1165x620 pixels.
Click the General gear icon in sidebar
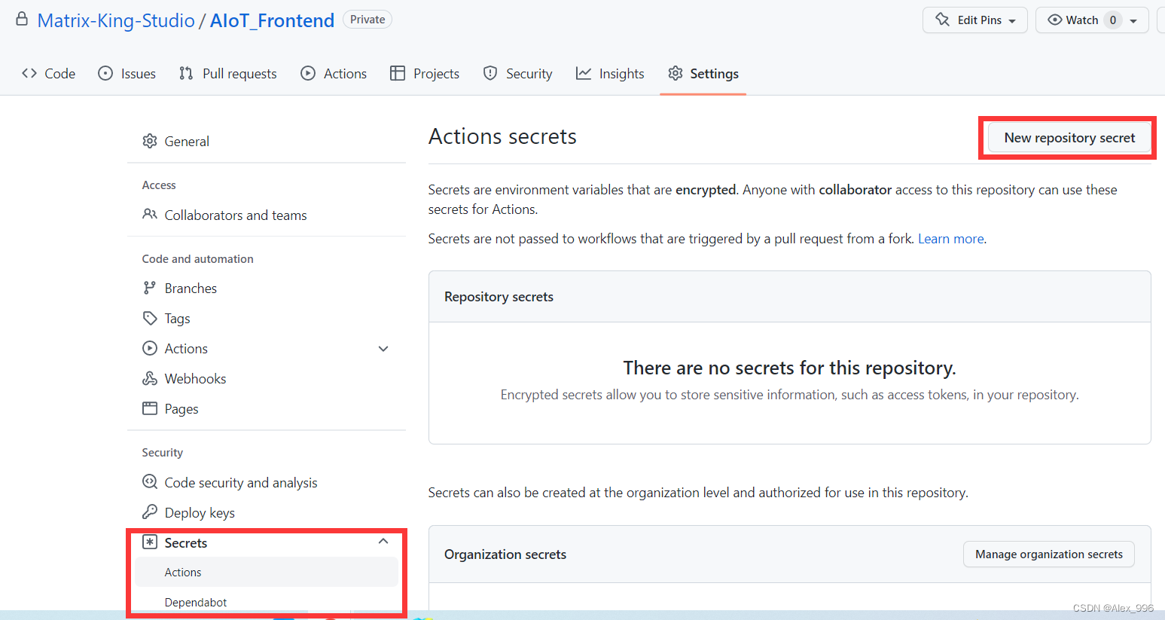(x=150, y=141)
